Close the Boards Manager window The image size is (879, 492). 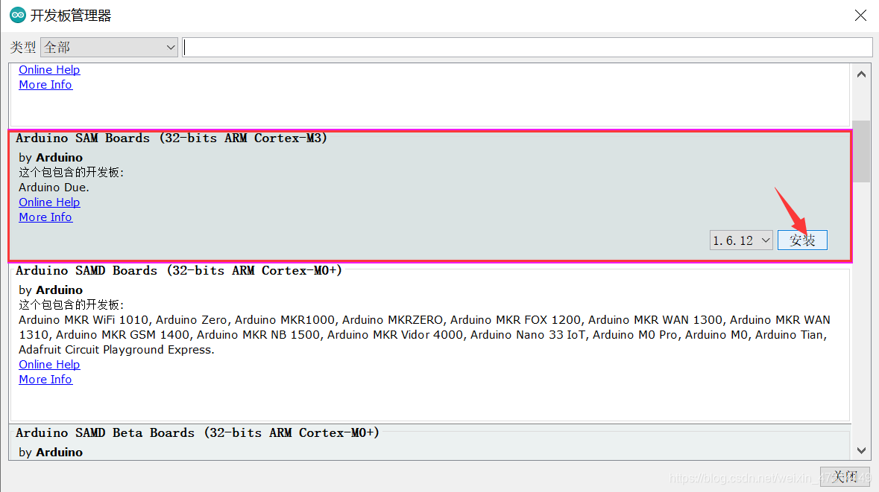(860, 15)
